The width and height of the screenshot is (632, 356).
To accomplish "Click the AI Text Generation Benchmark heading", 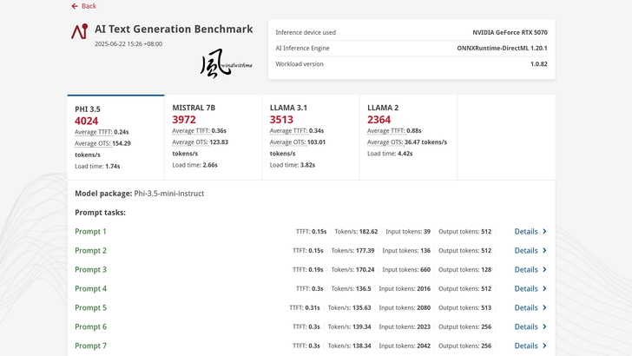I will click(x=174, y=29).
